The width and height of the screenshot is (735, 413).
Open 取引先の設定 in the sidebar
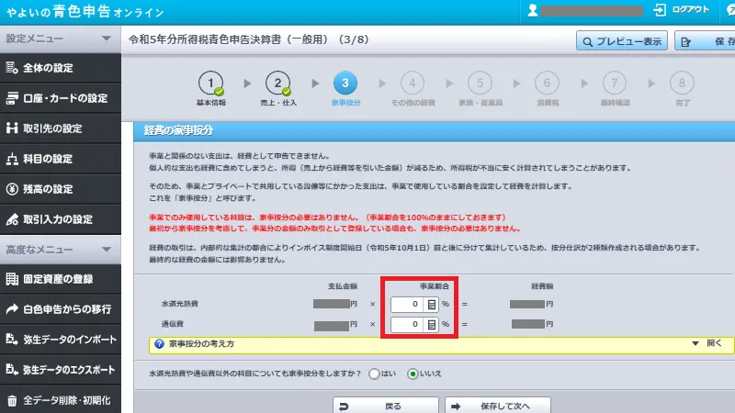tap(61, 128)
